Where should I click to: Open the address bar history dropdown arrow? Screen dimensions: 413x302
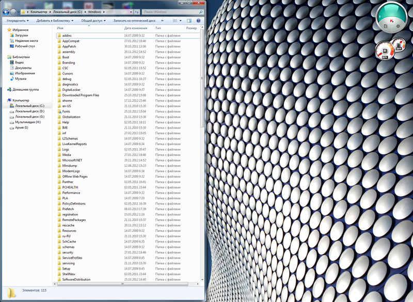[131, 12]
